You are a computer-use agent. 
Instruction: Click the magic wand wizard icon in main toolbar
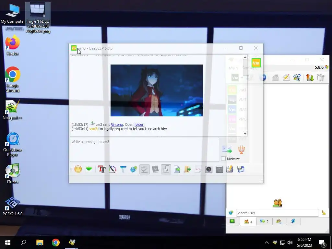pos(297,77)
